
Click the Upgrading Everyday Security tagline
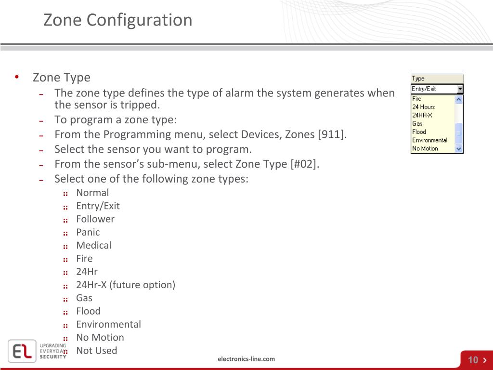[x=53, y=351]
